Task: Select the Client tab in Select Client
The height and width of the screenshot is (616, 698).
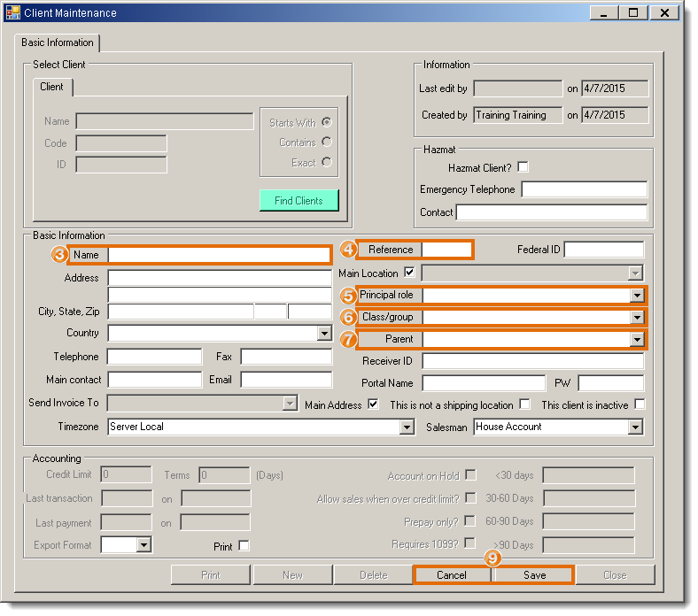Action: [51, 87]
